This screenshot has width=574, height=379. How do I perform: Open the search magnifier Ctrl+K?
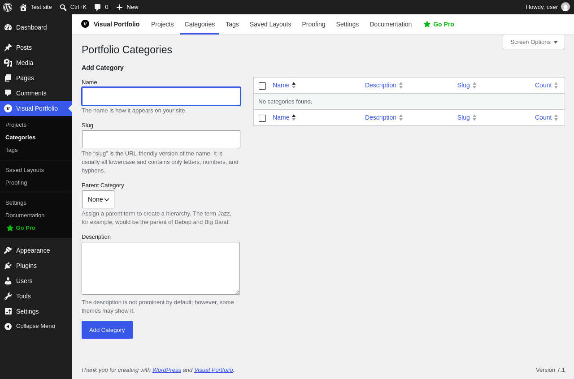tap(63, 7)
